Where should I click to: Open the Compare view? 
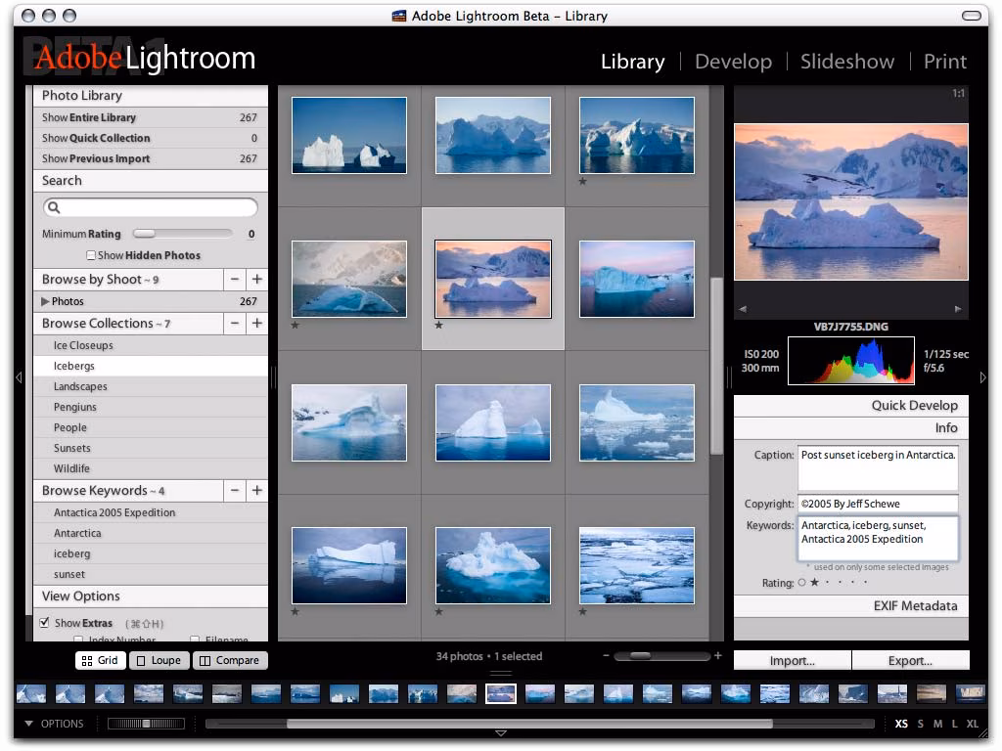pos(229,660)
